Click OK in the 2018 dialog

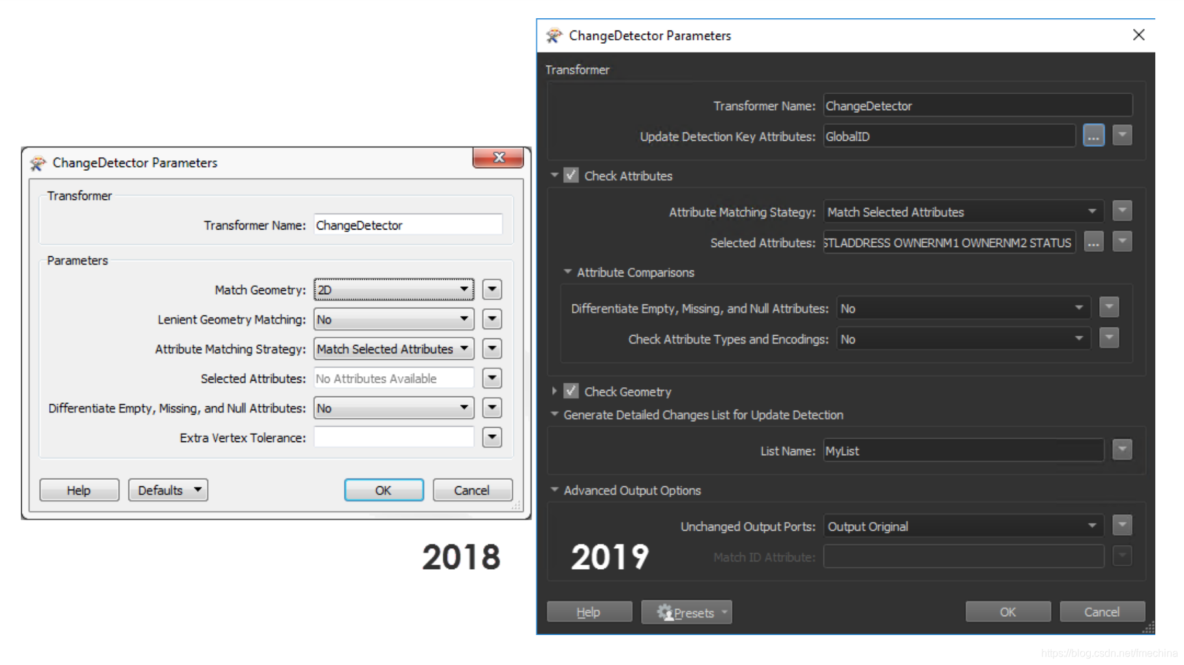384,490
